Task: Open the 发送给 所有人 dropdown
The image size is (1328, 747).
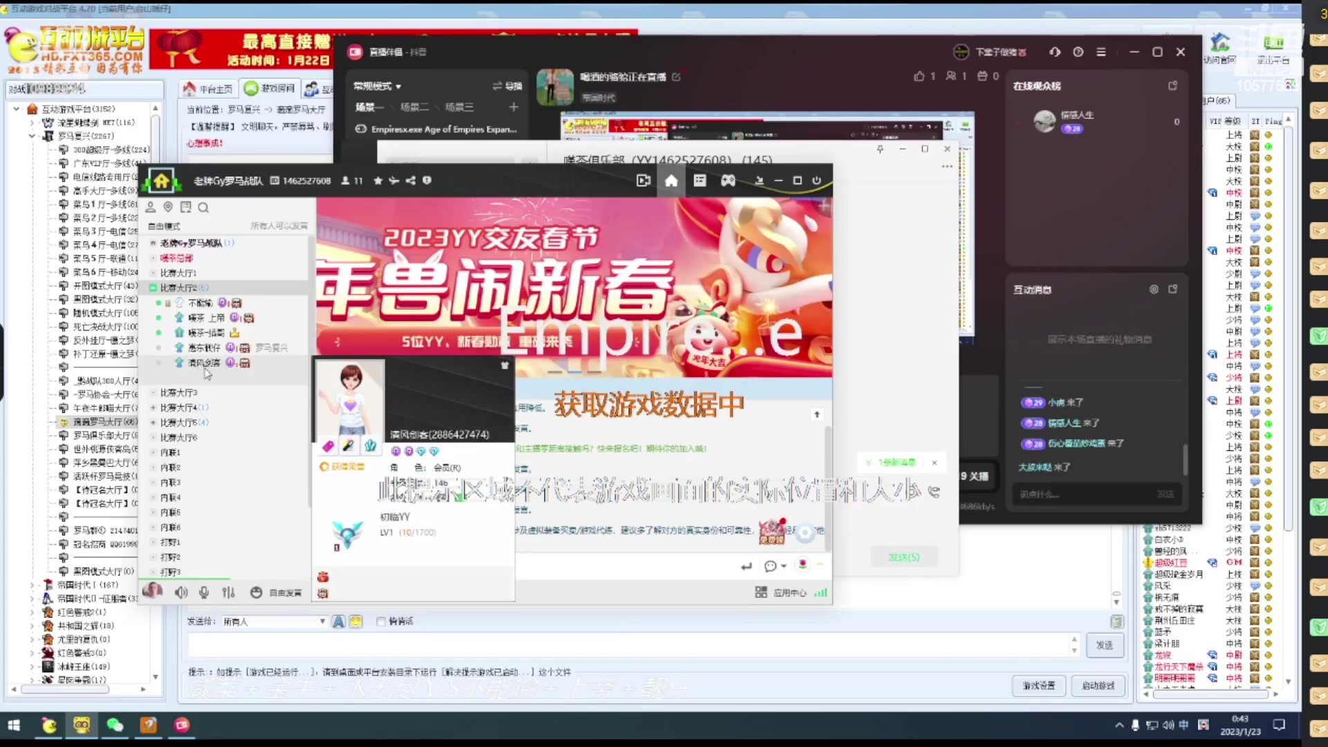Action: [x=273, y=621]
